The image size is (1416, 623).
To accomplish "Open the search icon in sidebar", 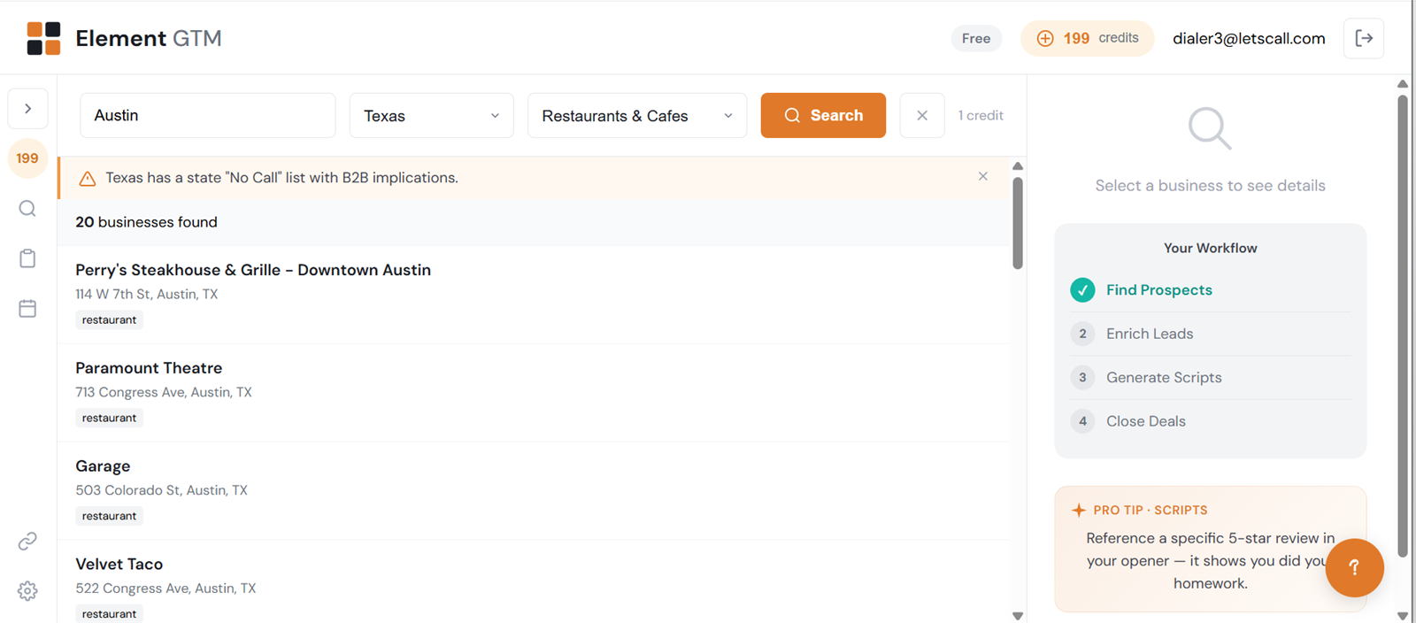I will tap(27, 209).
